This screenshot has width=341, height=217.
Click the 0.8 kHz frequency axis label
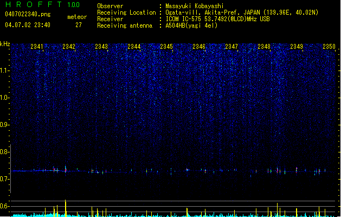tap(5, 152)
